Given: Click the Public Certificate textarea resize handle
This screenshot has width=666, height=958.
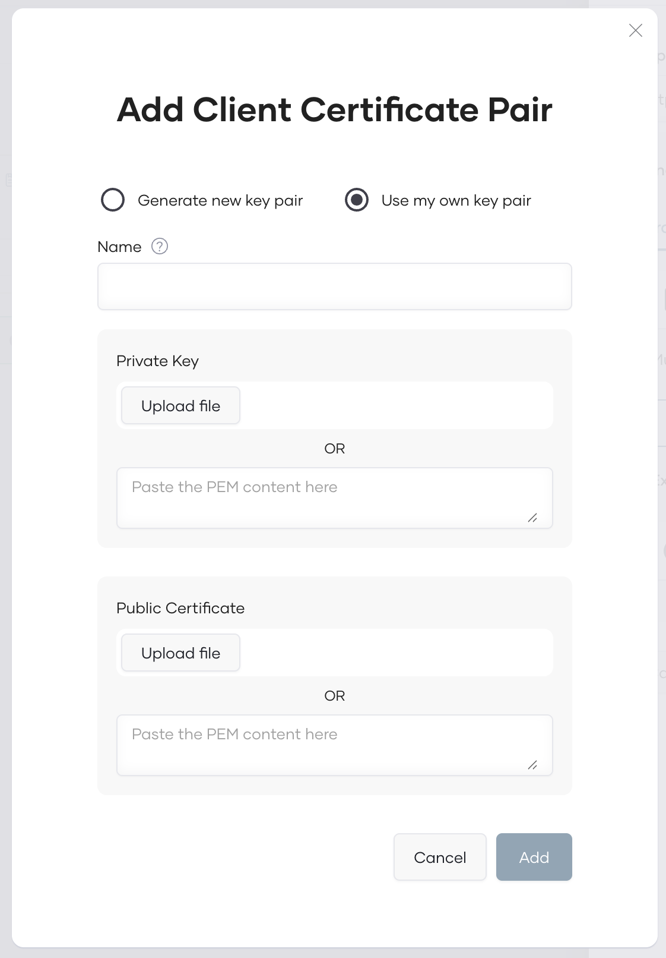Looking at the screenshot, I should pyautogui.click(x=532, y=765).
